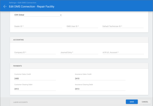Focus the A/R G/L Account field
This screenshot has width=153, height=106.
(123, 52)
